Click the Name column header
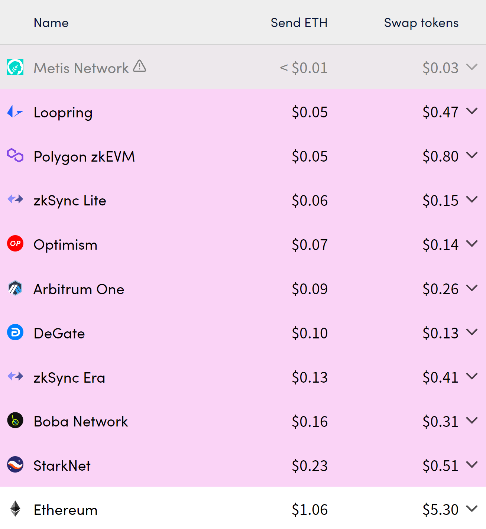 click(x=51, y=23)
